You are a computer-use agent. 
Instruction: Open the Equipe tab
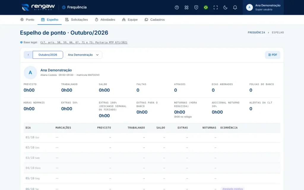point(130,20)
